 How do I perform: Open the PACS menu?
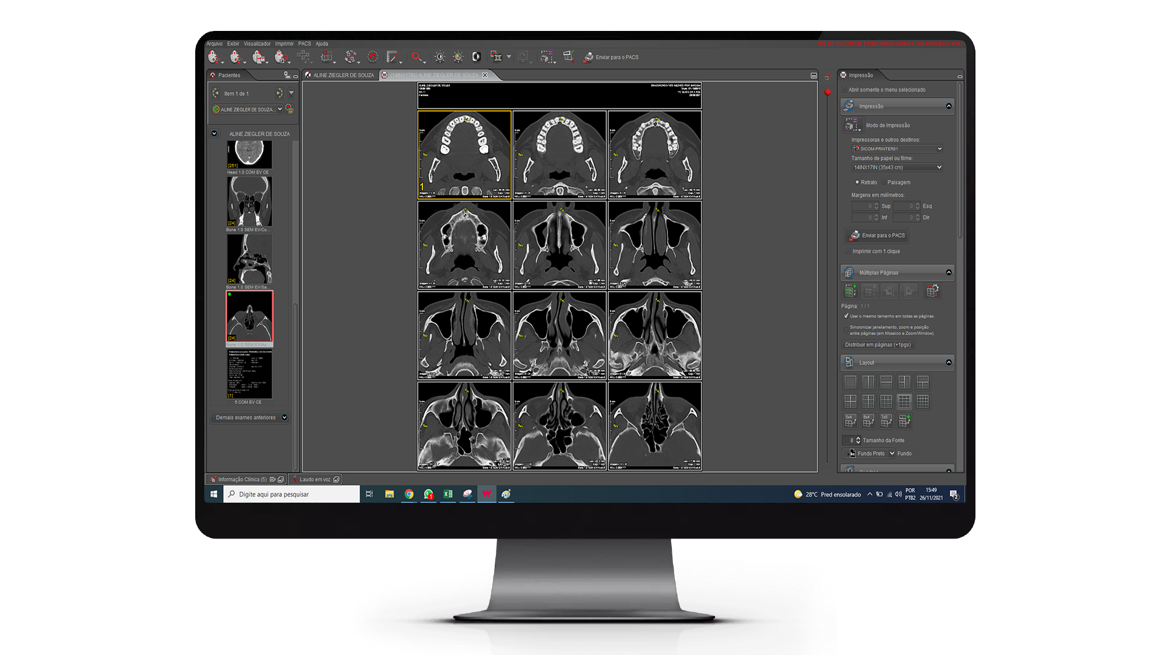304,44
